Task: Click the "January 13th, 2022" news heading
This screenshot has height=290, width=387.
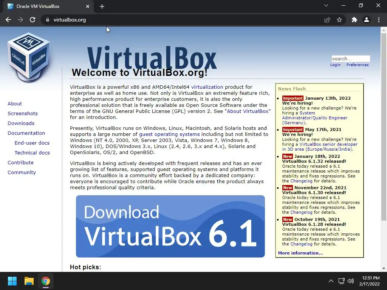Action: click(328, 98)
